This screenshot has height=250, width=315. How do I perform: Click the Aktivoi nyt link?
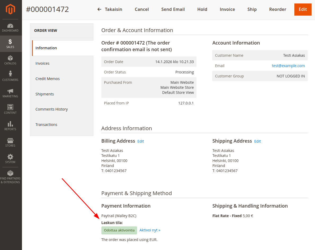[x=150, y=230]
